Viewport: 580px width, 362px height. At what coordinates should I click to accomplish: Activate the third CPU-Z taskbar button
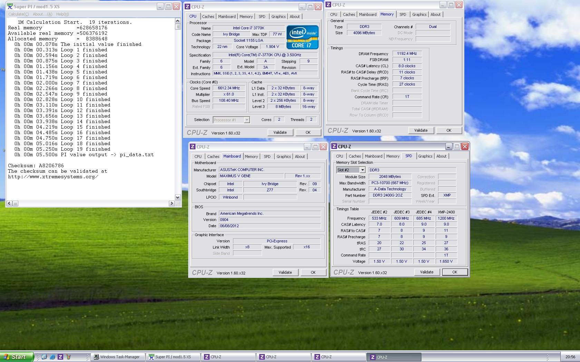click(x=339, y=357)
